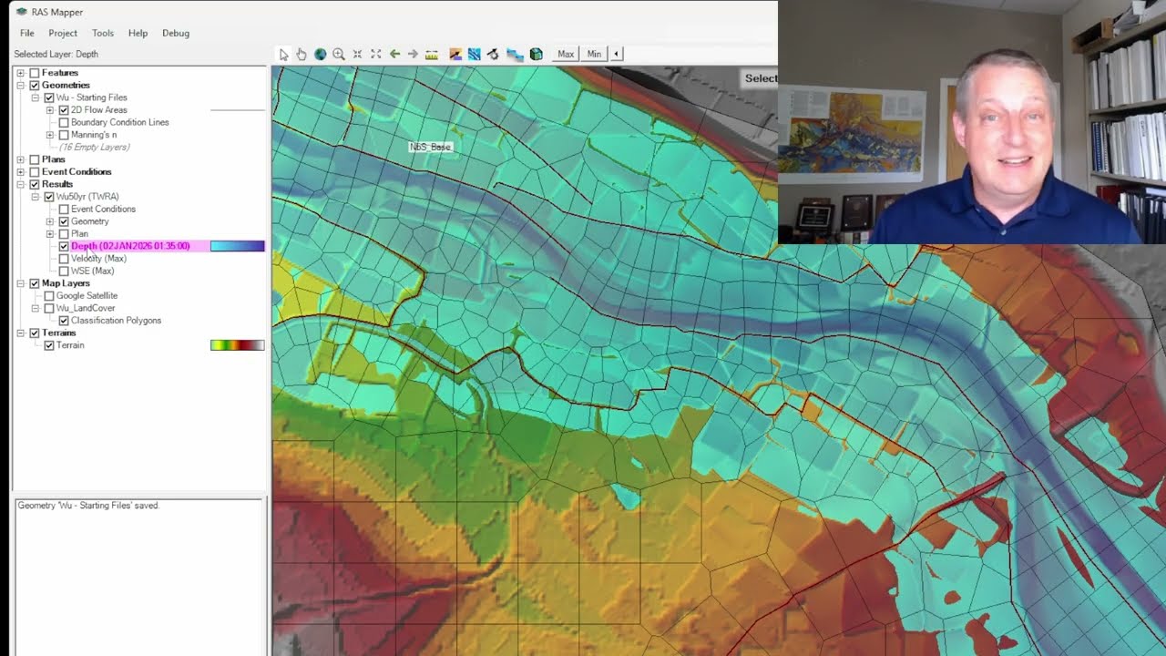Collapse the Wu - Starting Files node
1166x656 pixels.
point(36,97)
